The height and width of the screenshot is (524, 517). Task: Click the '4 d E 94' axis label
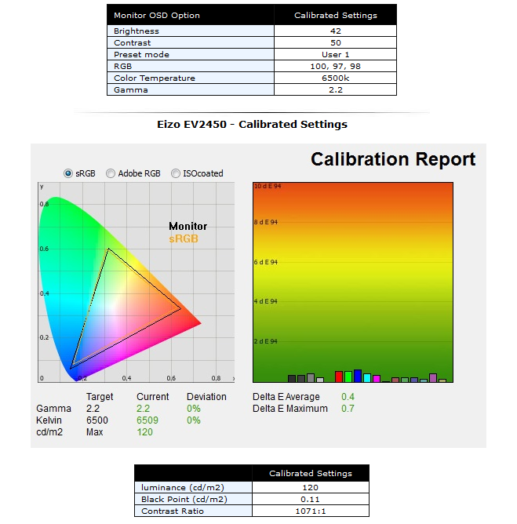pyautogui.click(x=266, y=301)
